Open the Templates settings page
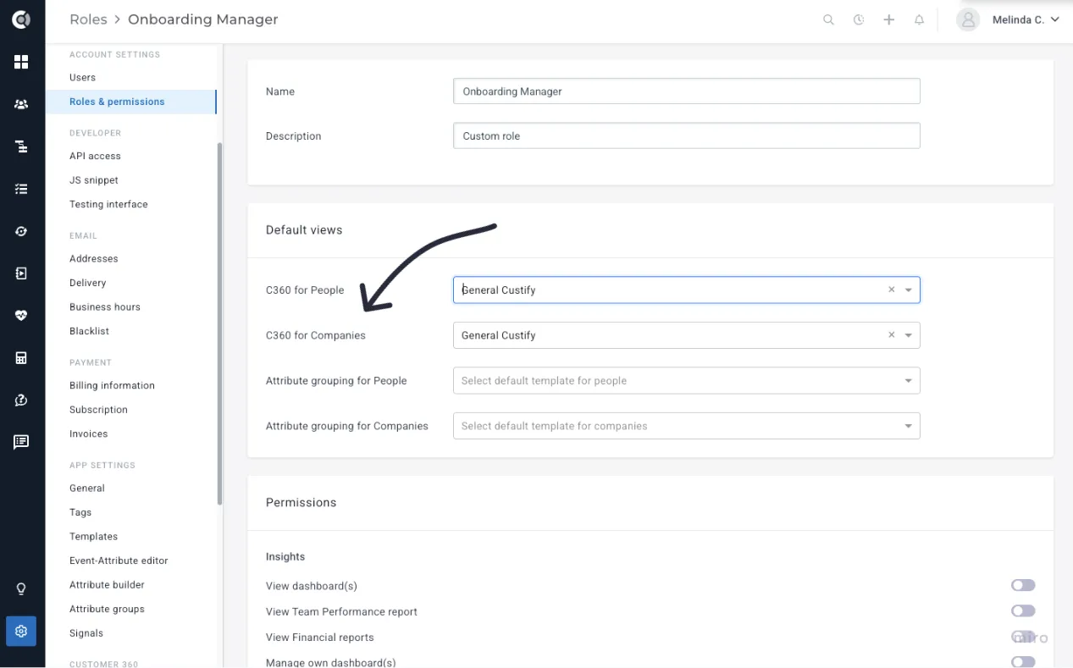The width and height of the screenshot is (1073, 668). 93,537
